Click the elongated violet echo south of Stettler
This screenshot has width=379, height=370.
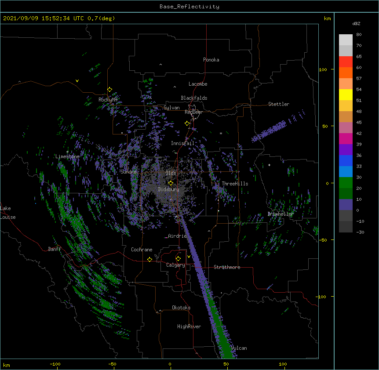pos(269,132)
